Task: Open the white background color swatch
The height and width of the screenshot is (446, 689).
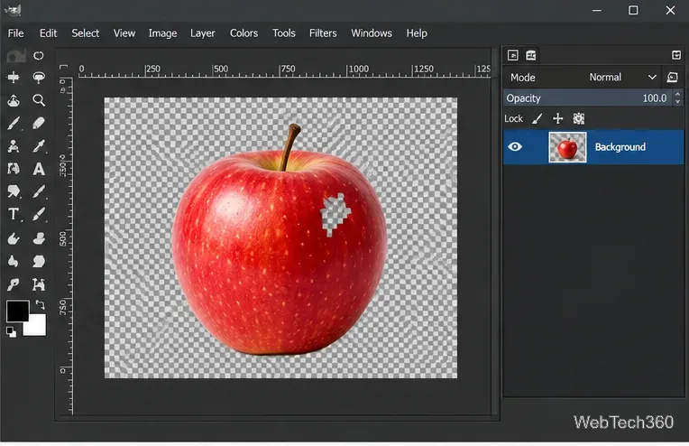Action: pos(36,326)
